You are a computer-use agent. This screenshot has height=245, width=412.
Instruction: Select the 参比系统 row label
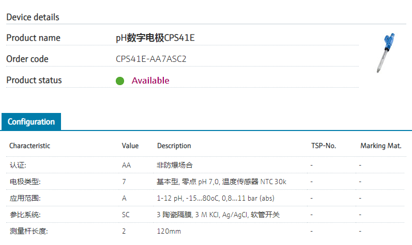[25, 215]
